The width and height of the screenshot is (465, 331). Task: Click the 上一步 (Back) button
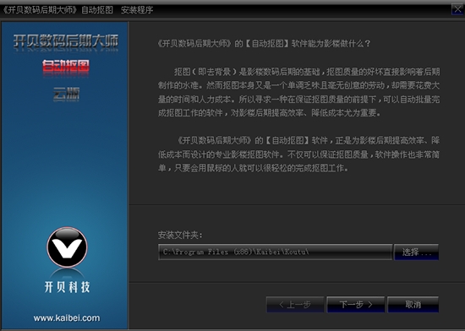[295, 304]
